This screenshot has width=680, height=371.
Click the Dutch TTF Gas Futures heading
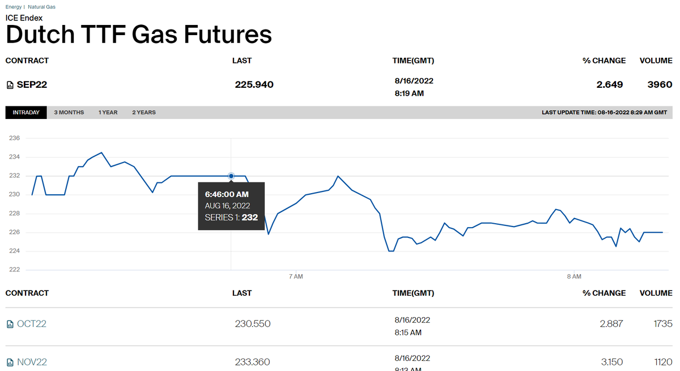click(139, 35)
